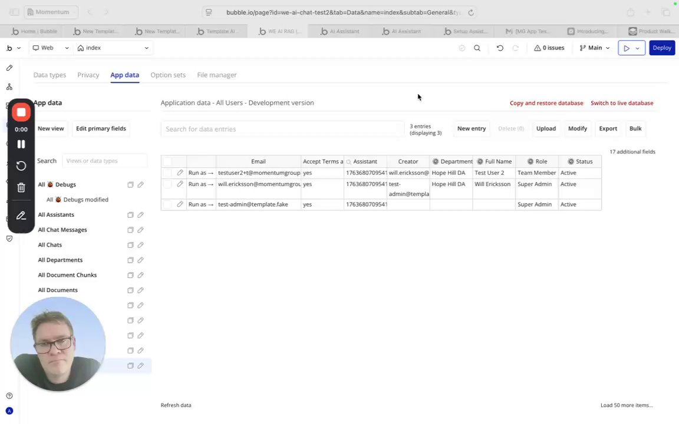Image resolution: width=679 pixels, height=424 pixels.
Task: Open the Bubble logo menu
Action: (x=13, y=48)
